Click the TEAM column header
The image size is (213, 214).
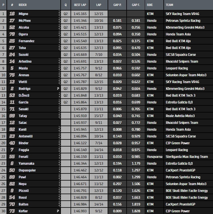[169, 5]
